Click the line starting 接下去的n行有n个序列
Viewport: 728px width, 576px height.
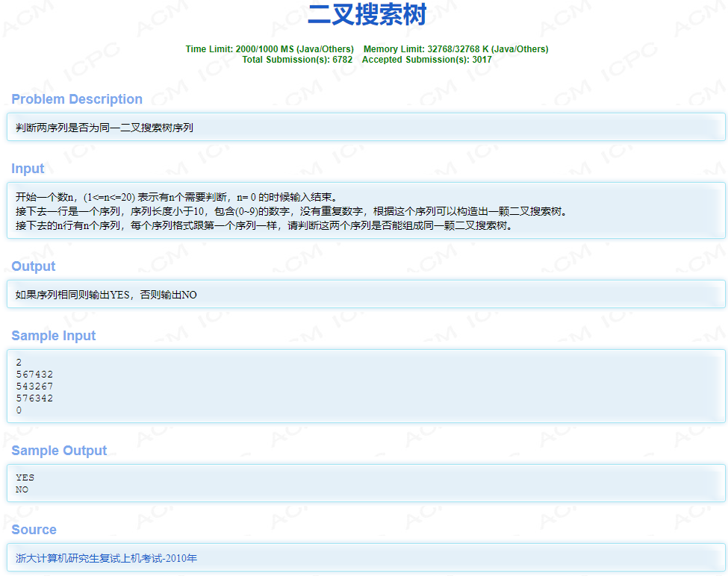pos(264,226)
